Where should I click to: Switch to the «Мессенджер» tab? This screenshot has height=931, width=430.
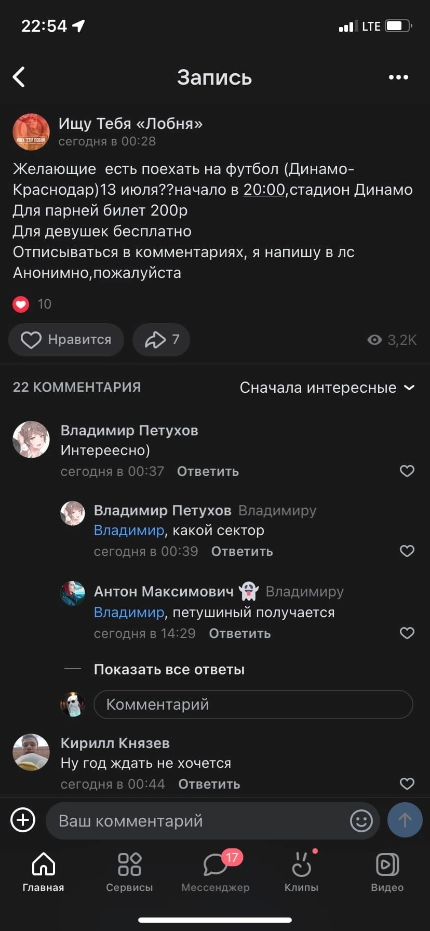(x=215, y=872)
